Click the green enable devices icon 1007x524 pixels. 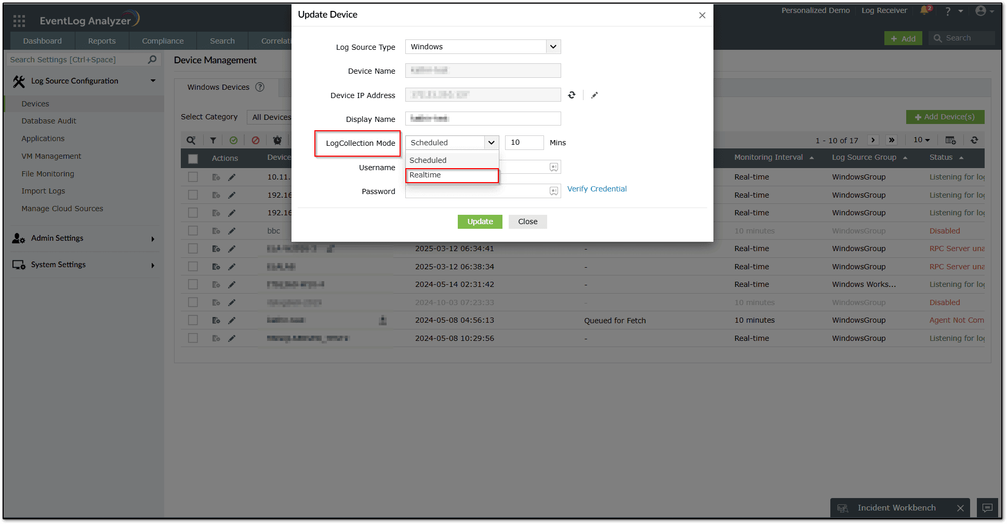coord(234,140)
